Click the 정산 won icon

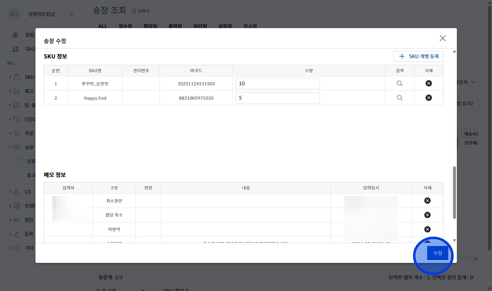17,220
